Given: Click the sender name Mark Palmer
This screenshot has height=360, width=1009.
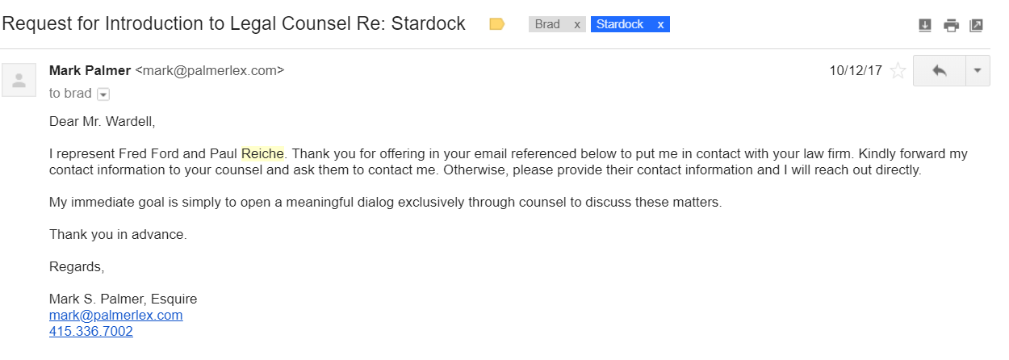Looking at the screenshot, I should (x=90, y=70).
